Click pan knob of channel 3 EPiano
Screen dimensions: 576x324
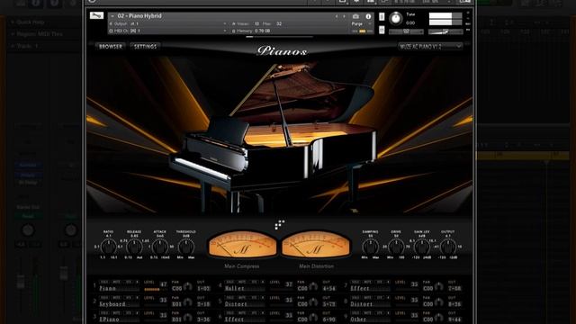point(188,318)
